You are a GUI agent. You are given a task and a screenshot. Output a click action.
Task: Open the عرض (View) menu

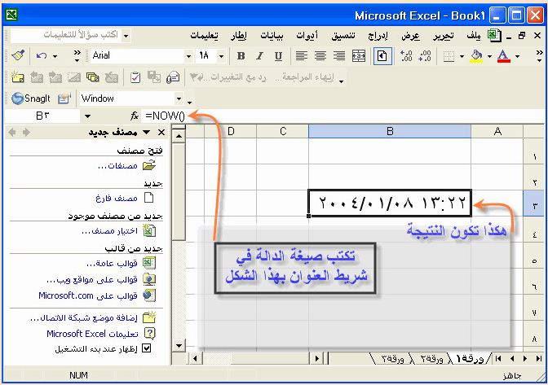click(411, 36)
